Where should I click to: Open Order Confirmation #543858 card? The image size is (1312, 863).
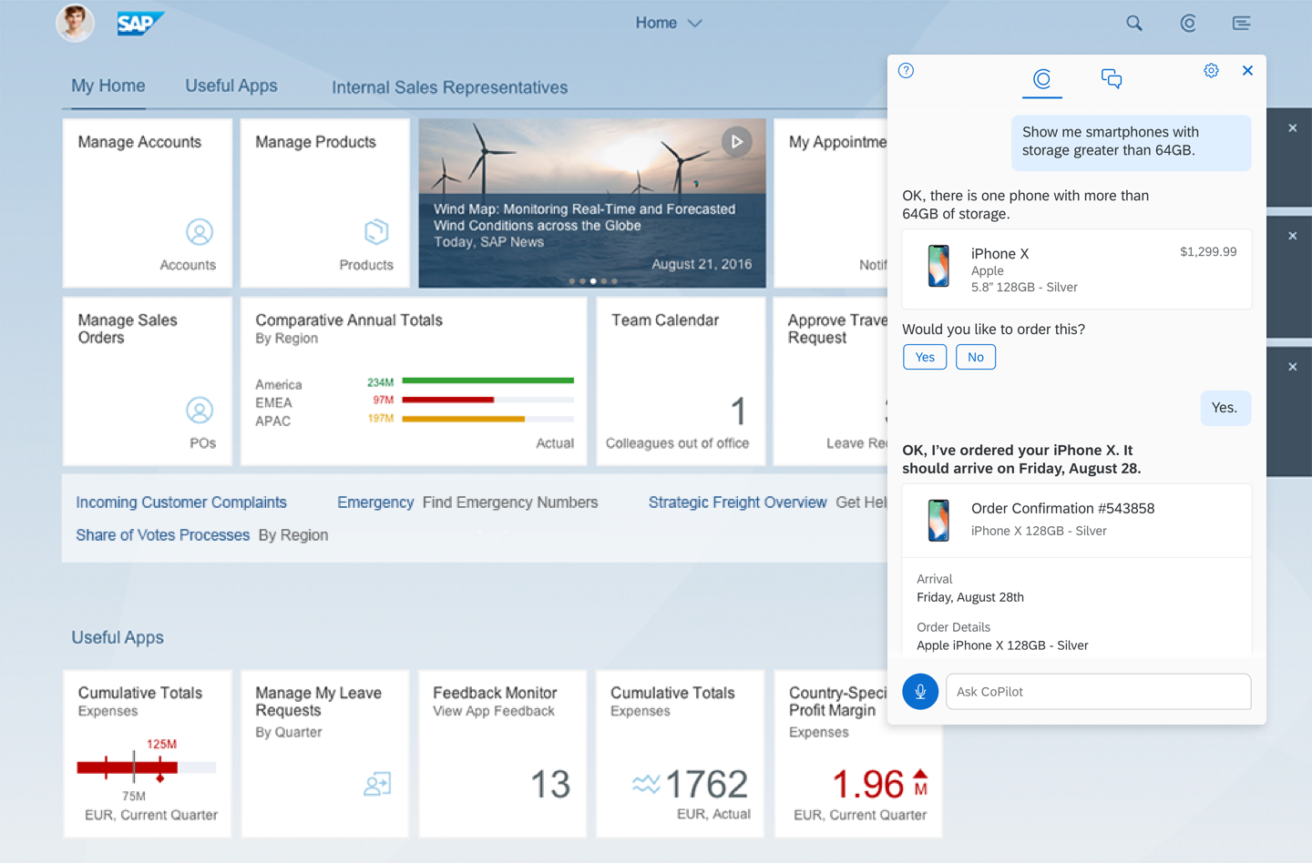coord(1077,521)
